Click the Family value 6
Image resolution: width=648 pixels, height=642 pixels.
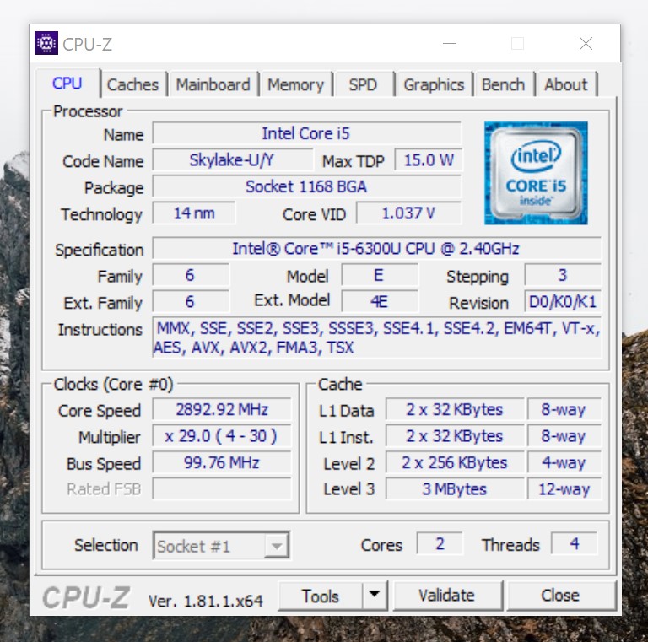point(191,275)
